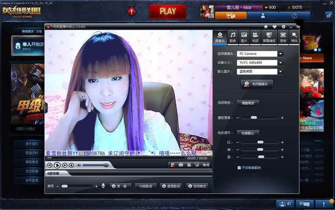This screenshot has height=210, width=335.
Task: Switch to the Video tab with camcorder icon
Action: [x=255, y=37]
